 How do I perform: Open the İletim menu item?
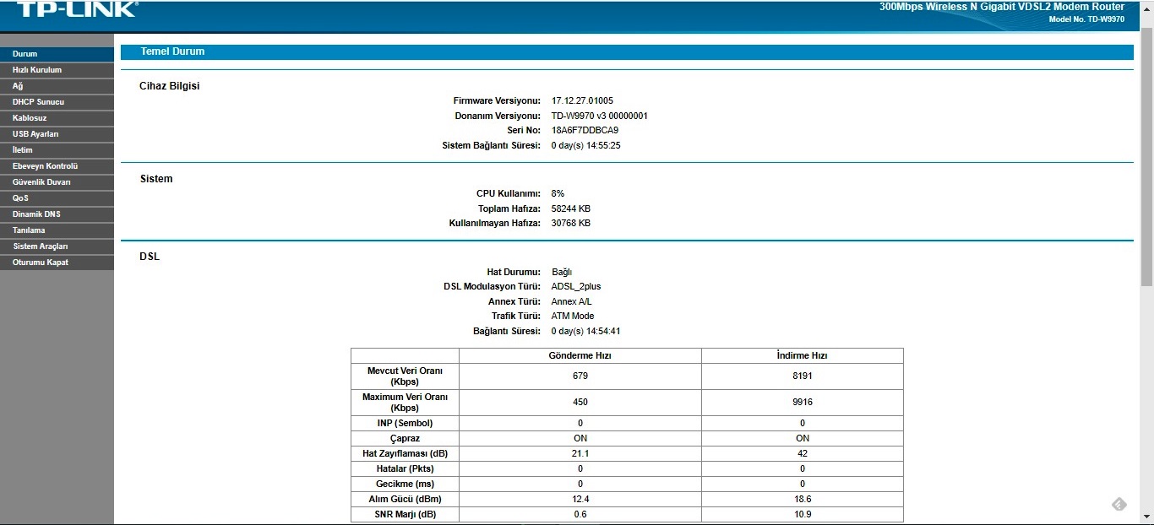(57, 150)
